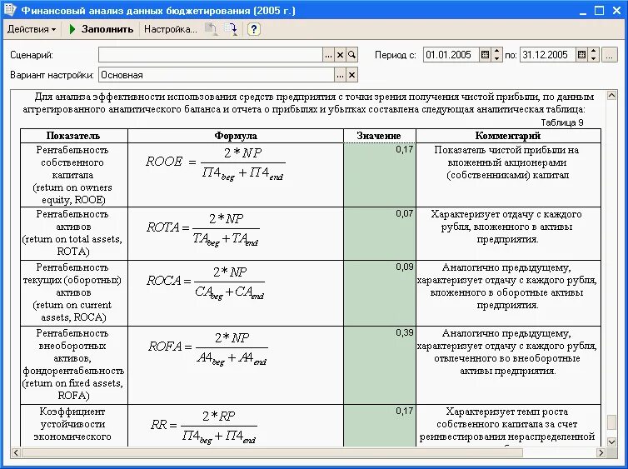Screen dimensions: 628x469
Task: Click the restore settings icon beside Настройка
Action: [x=211, y=29]
